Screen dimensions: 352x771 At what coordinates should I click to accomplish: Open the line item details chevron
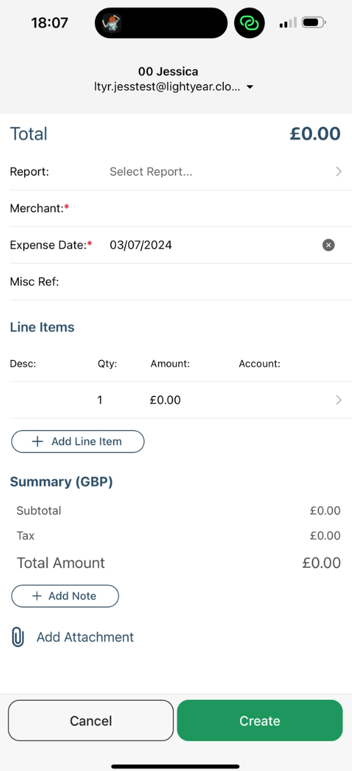click(x=339, y=400)
